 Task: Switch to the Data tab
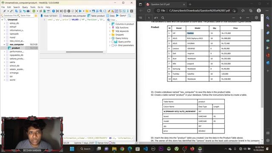point(110,16)
